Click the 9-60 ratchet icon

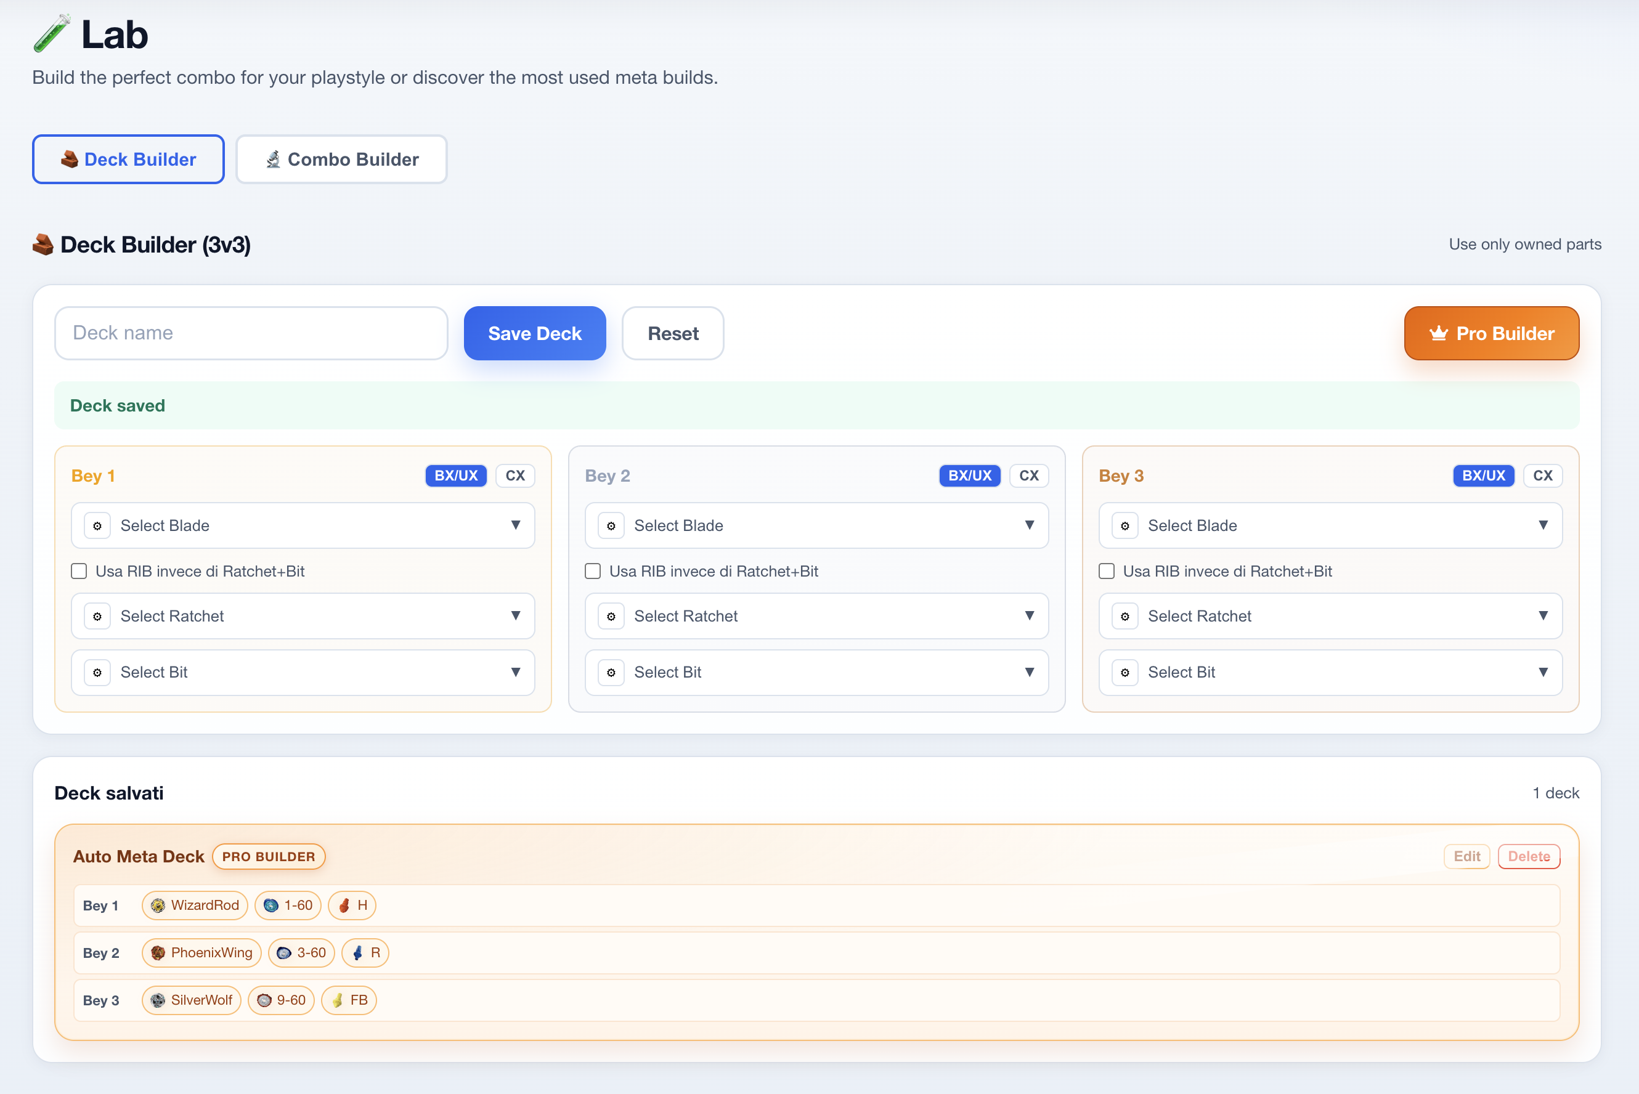click(264, 1000)
